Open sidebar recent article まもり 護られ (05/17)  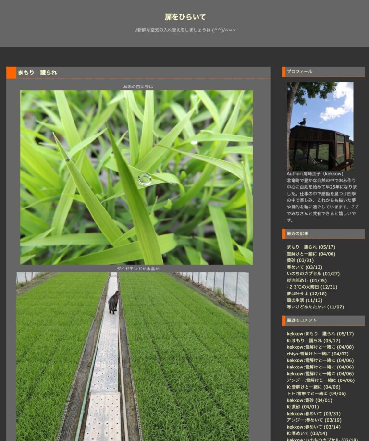[311, 247]
